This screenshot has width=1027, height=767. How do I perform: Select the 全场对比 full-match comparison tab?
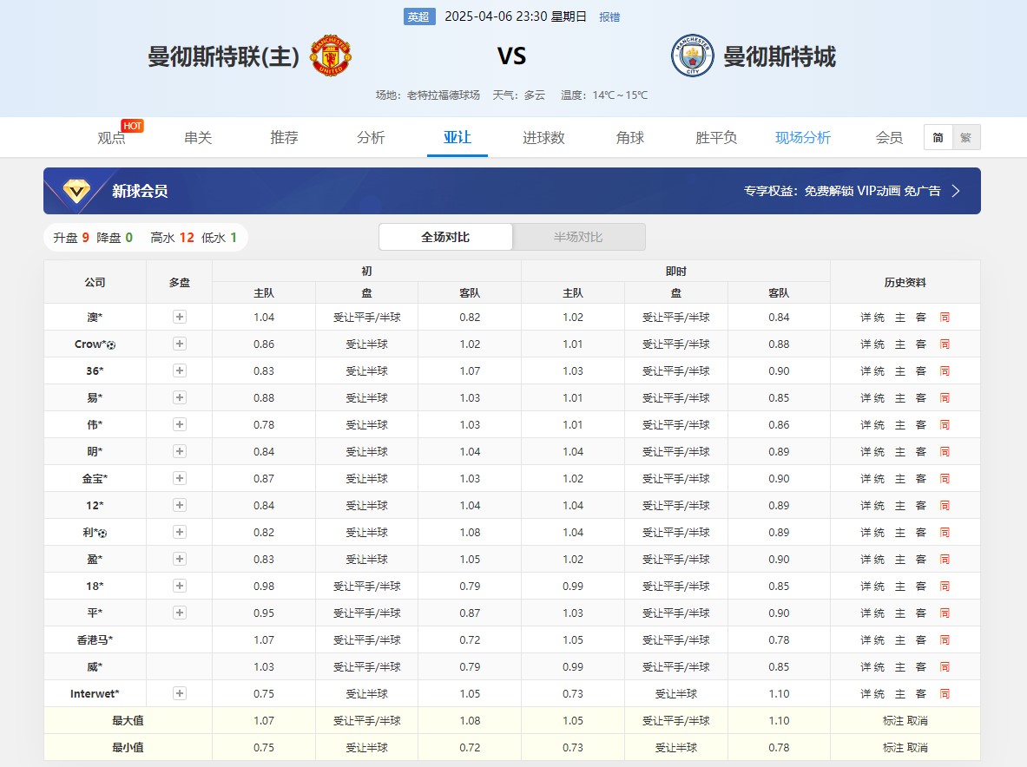(x=445, y=237)
